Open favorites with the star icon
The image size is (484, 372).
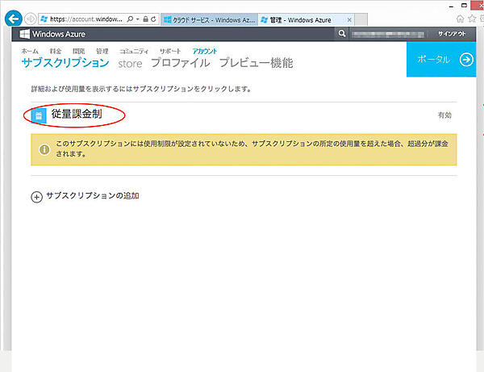[x=472, y=19]
